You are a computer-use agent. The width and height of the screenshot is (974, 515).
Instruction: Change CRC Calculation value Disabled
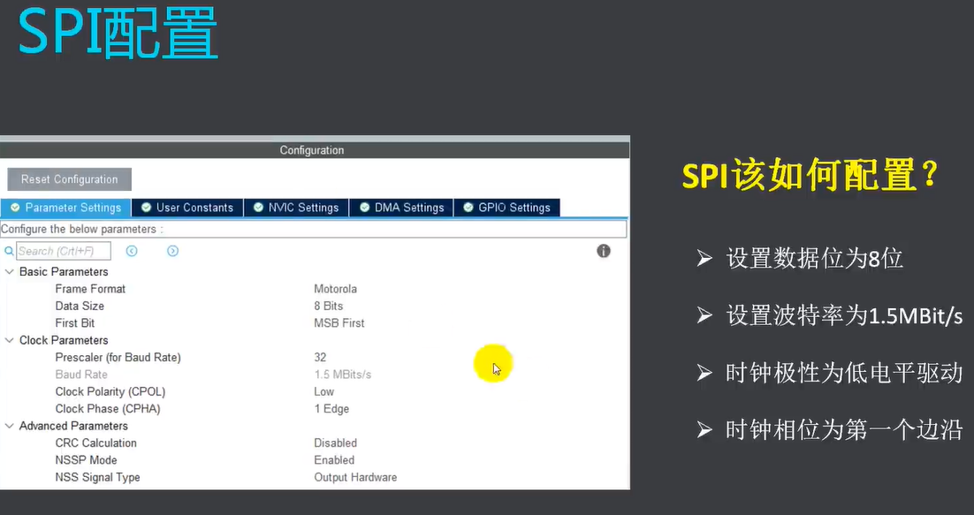336,443
